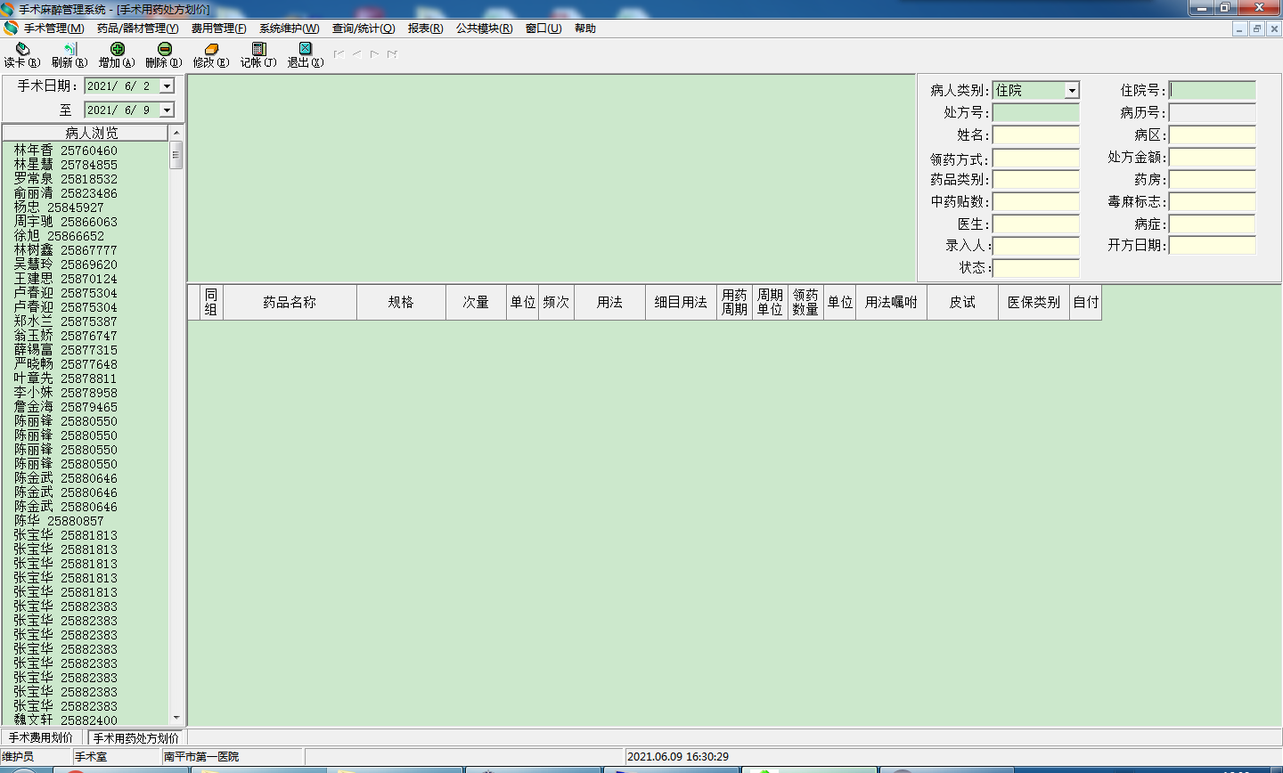
Task: Select patient 罗常泉 25818532
Action: tap(65, 179)
